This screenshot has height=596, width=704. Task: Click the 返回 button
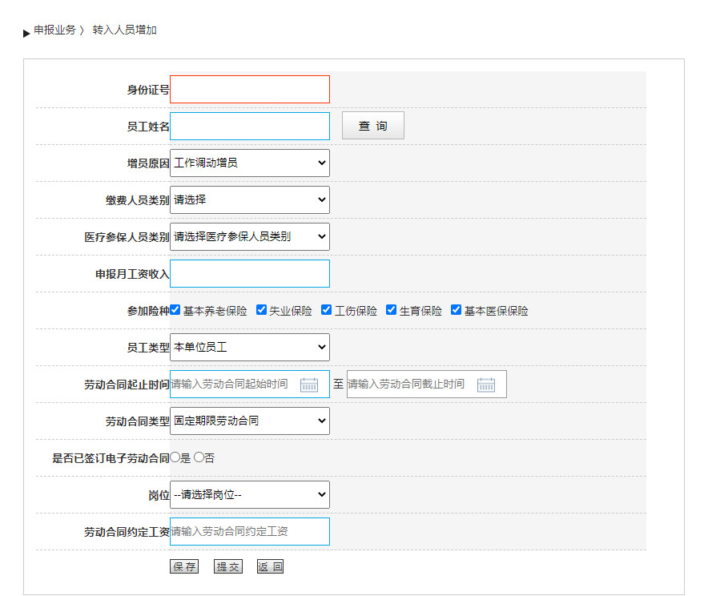(270, 566)
